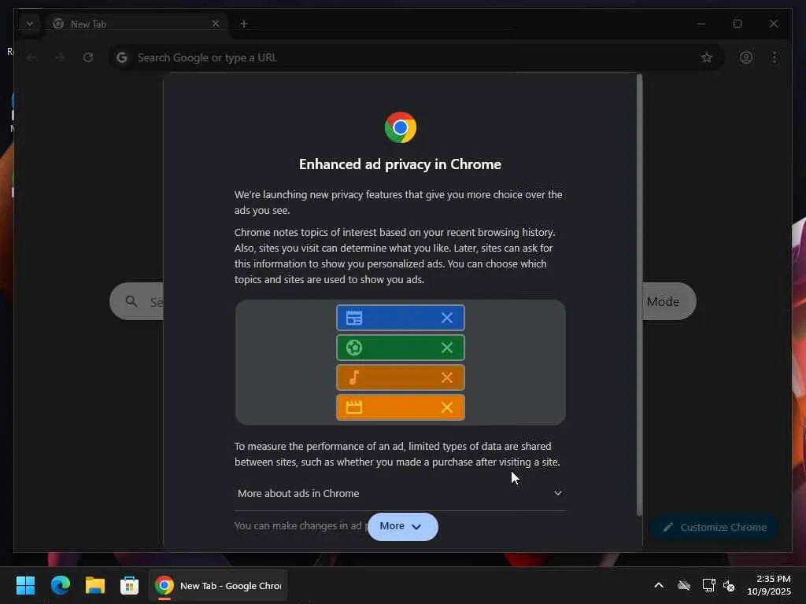This screenshot has width=806, height=604.
Task: Click the More button in the dialog
Action: (x=402, y=526)
